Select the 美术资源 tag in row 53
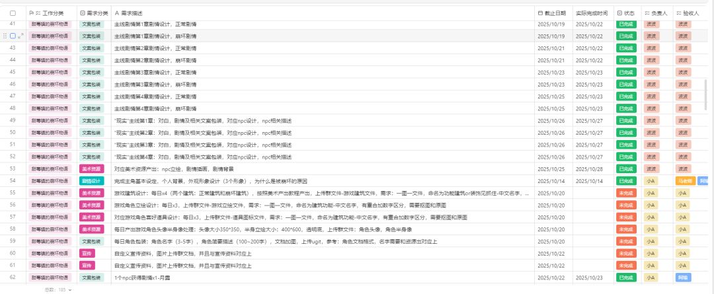714x294 pixels. click(91, 169)
